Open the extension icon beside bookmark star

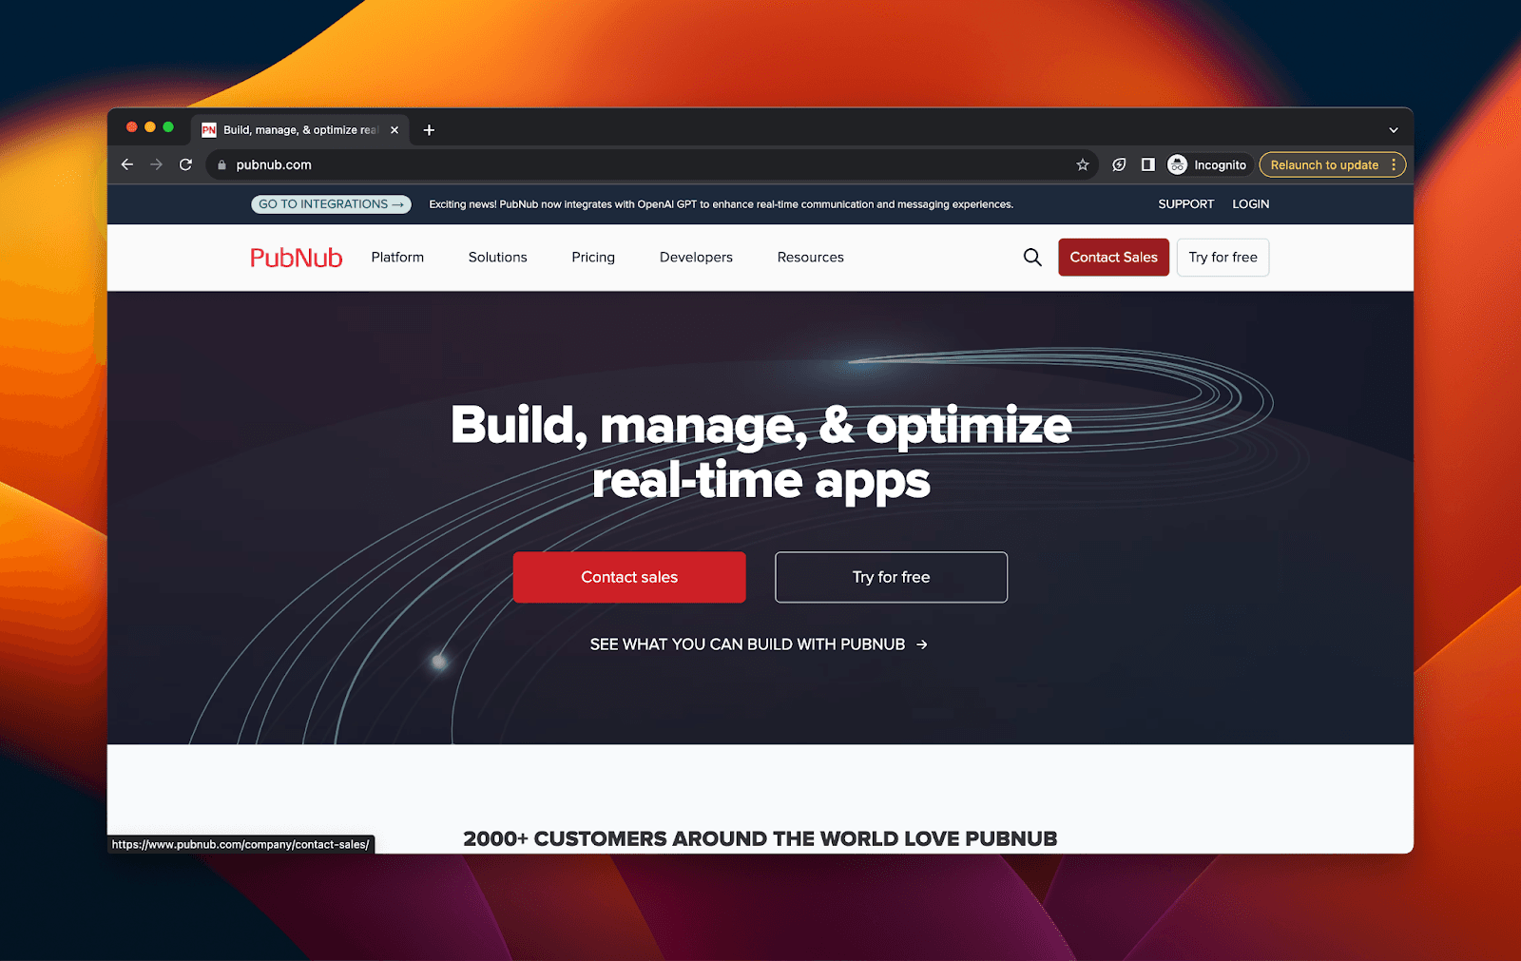[1119, 164]
